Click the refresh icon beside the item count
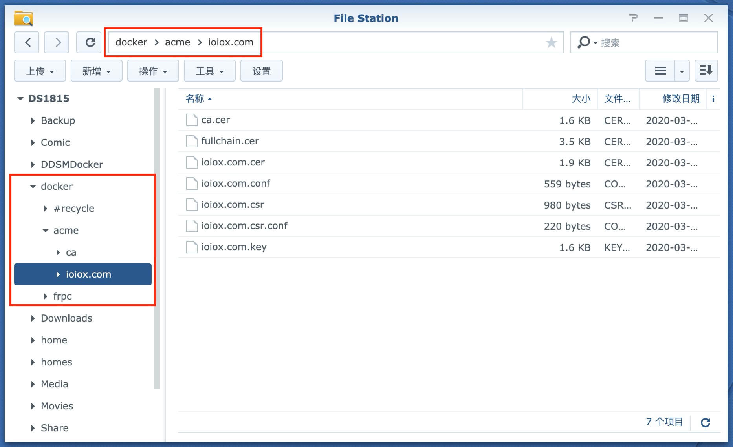The height and width of the screenshot is (447, 733). point(706,422)
